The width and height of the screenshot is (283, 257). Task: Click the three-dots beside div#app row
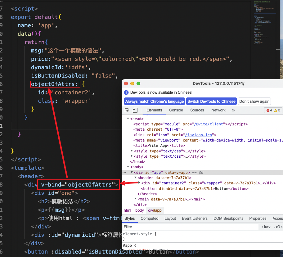[x=124, y=173]
